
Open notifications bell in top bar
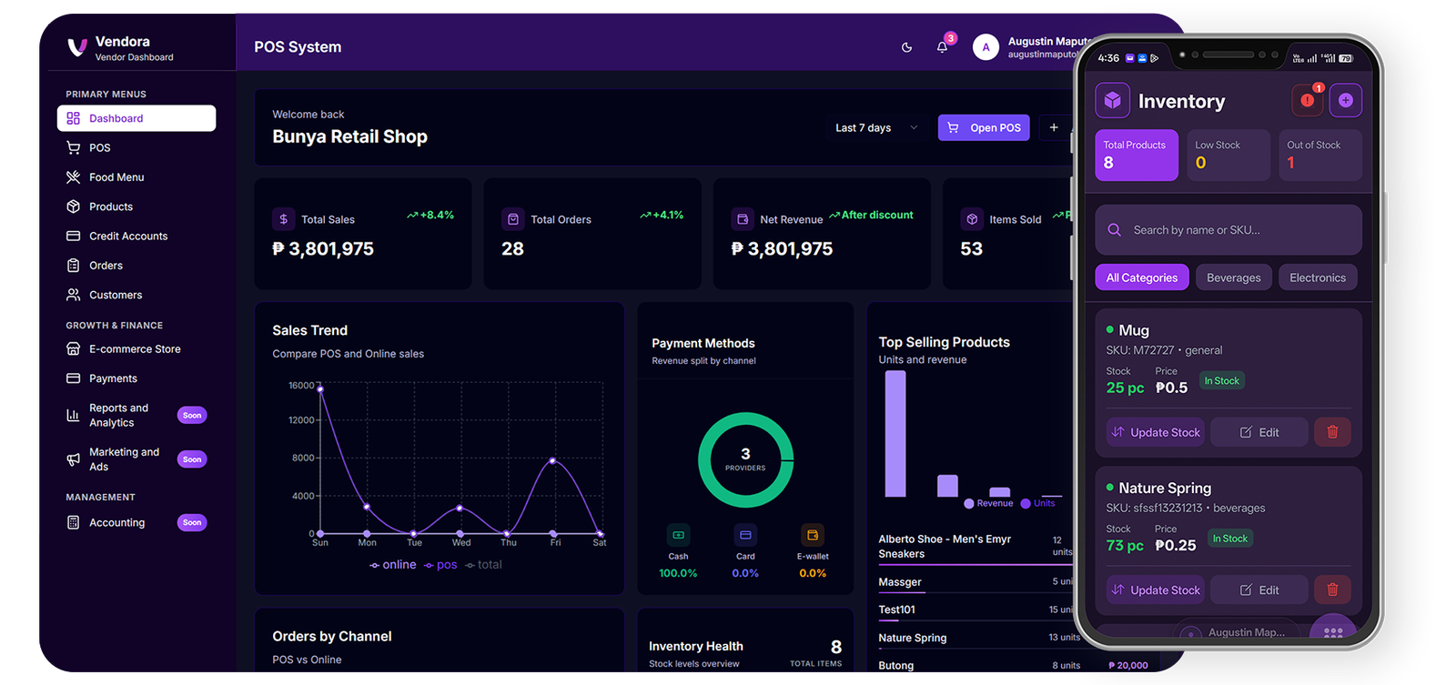(942, 47)
